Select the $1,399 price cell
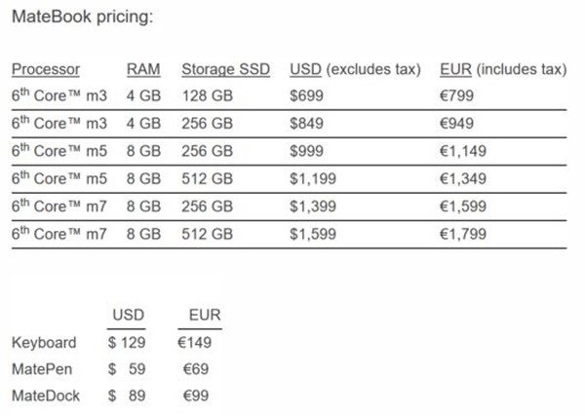Image resolution: width=585 pixels, height=416 pixels. click(313, 207)
